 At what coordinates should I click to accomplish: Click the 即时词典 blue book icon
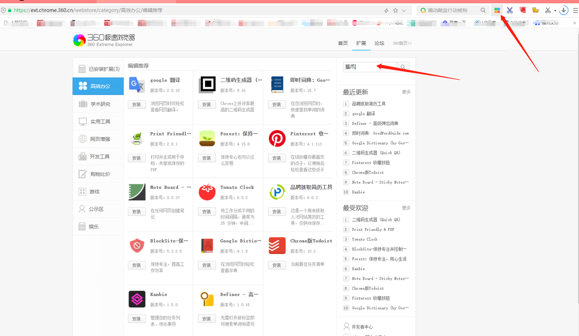(x=277, y=85)
